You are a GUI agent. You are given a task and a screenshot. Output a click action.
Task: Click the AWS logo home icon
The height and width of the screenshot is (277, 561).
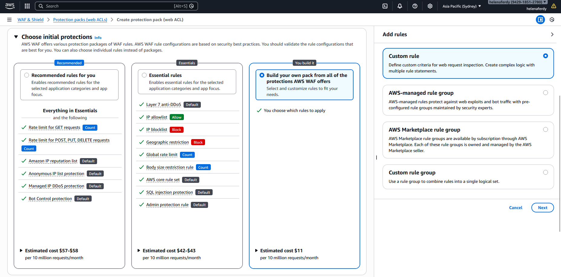pyautogui.click(x=10, y=6)
